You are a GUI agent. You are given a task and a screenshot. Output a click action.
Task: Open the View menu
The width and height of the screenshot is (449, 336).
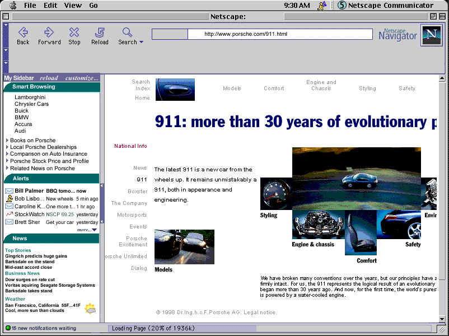[73, 5]
